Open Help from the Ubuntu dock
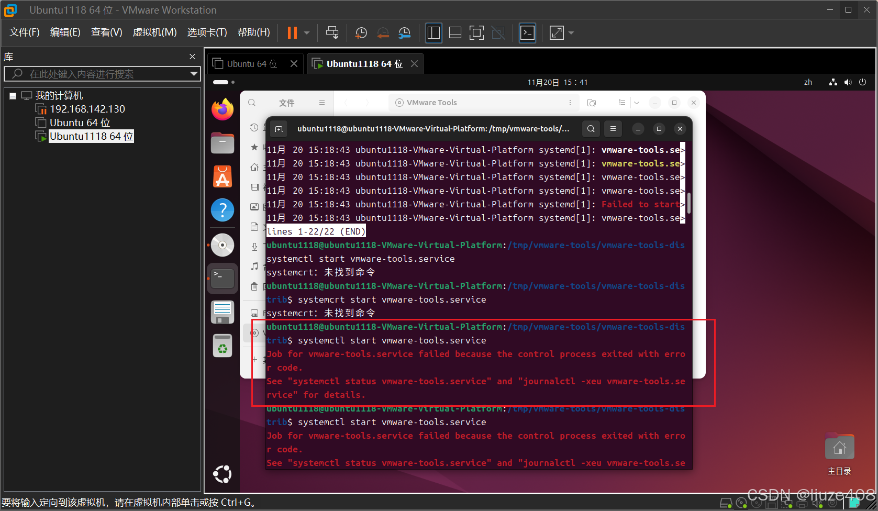This screenshot has width=878, height=511. 223,210
